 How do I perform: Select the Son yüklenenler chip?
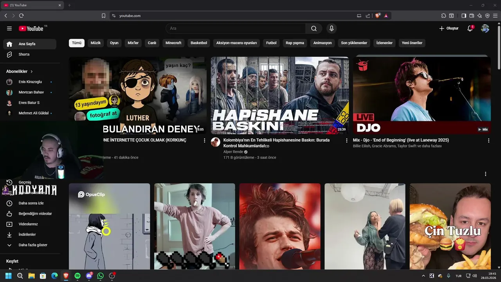tap(354, 43)
